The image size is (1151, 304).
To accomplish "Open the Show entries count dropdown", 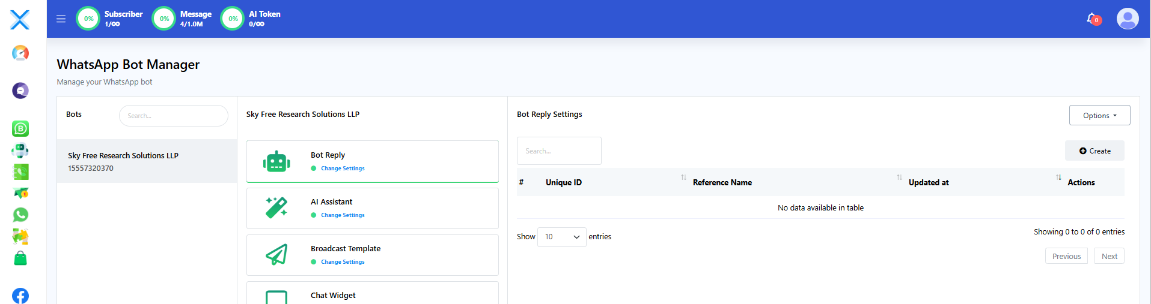I will point(561,237).
